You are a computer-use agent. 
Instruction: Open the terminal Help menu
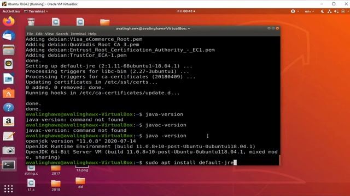[92, 34]
